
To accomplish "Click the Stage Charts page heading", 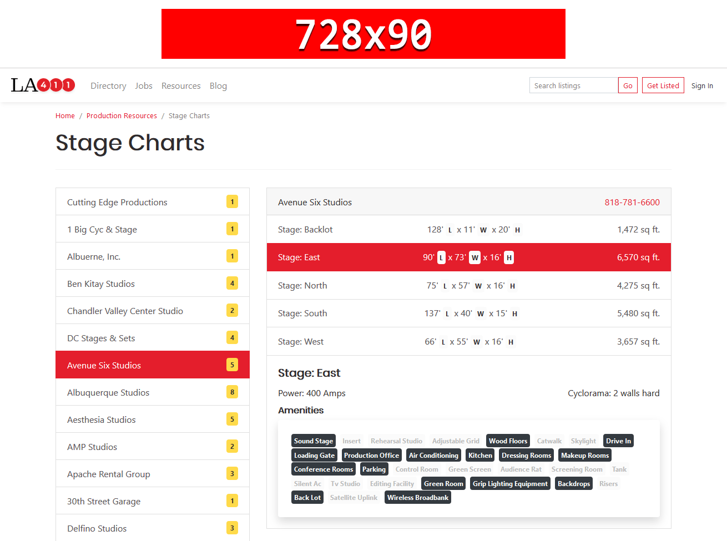I will click(130, 143).
